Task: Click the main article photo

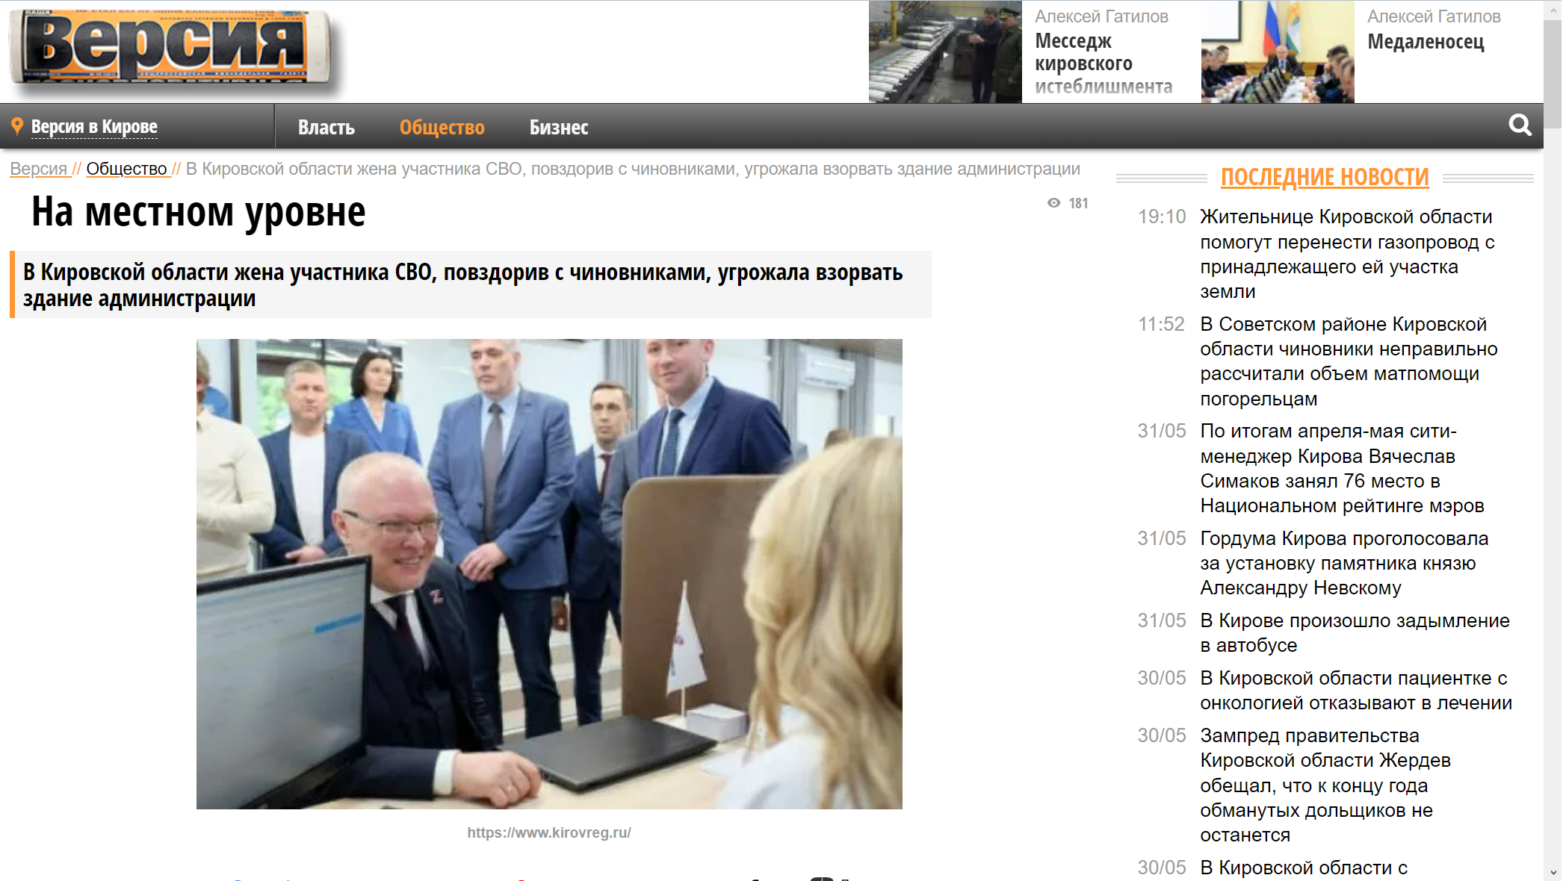Action: 549,573
